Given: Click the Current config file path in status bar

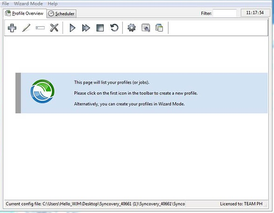Looking at the screenshot, I should (96, 204).
